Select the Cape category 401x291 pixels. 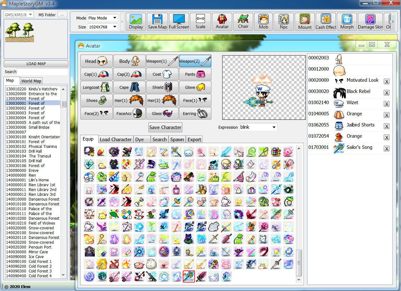pos(129,87)
